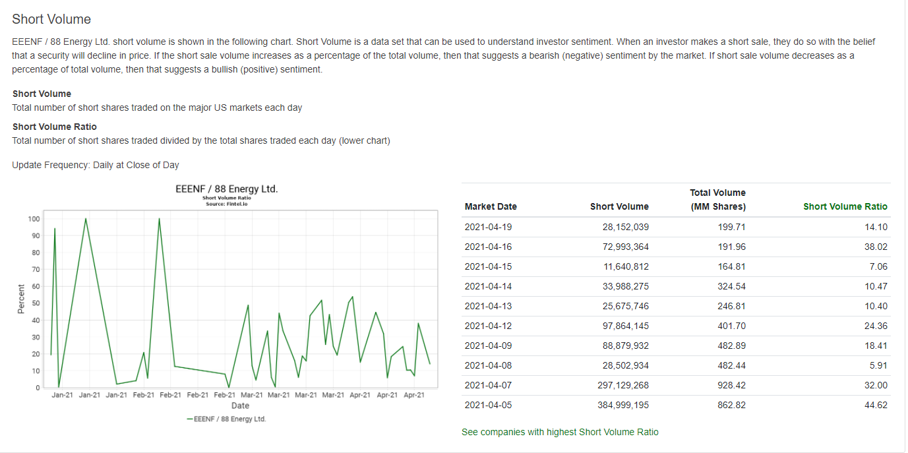Pick the total volume cell 482.44
Screen dimensions: 908x453
point(732,365)
